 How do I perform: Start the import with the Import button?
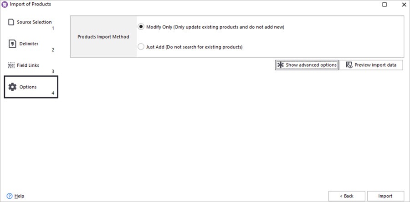[385, 196]
